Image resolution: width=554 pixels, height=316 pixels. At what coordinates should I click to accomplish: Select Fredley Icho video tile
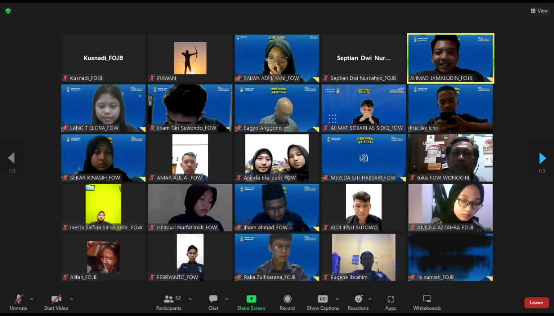pyautogui.click(x=451, y=108)
